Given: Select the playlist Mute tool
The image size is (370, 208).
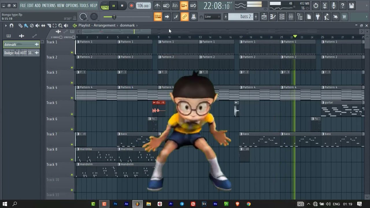Looking at the screenshot, I should [37, 26].
